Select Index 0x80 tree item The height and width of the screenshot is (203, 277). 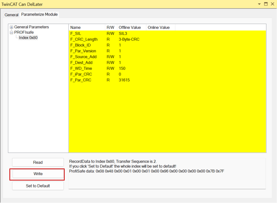[x=28, y=38]
